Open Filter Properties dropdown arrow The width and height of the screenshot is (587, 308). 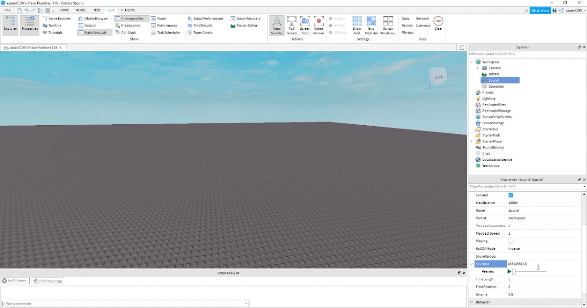point(584,187)
